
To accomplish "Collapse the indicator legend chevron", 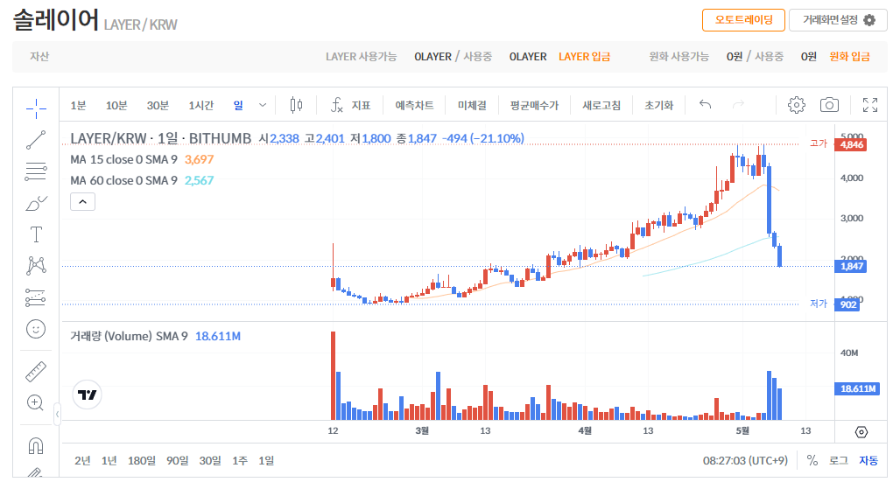I will coord(82,202).
